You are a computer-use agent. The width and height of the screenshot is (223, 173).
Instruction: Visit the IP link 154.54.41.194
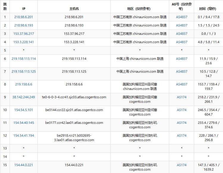[x=23, y=135]
